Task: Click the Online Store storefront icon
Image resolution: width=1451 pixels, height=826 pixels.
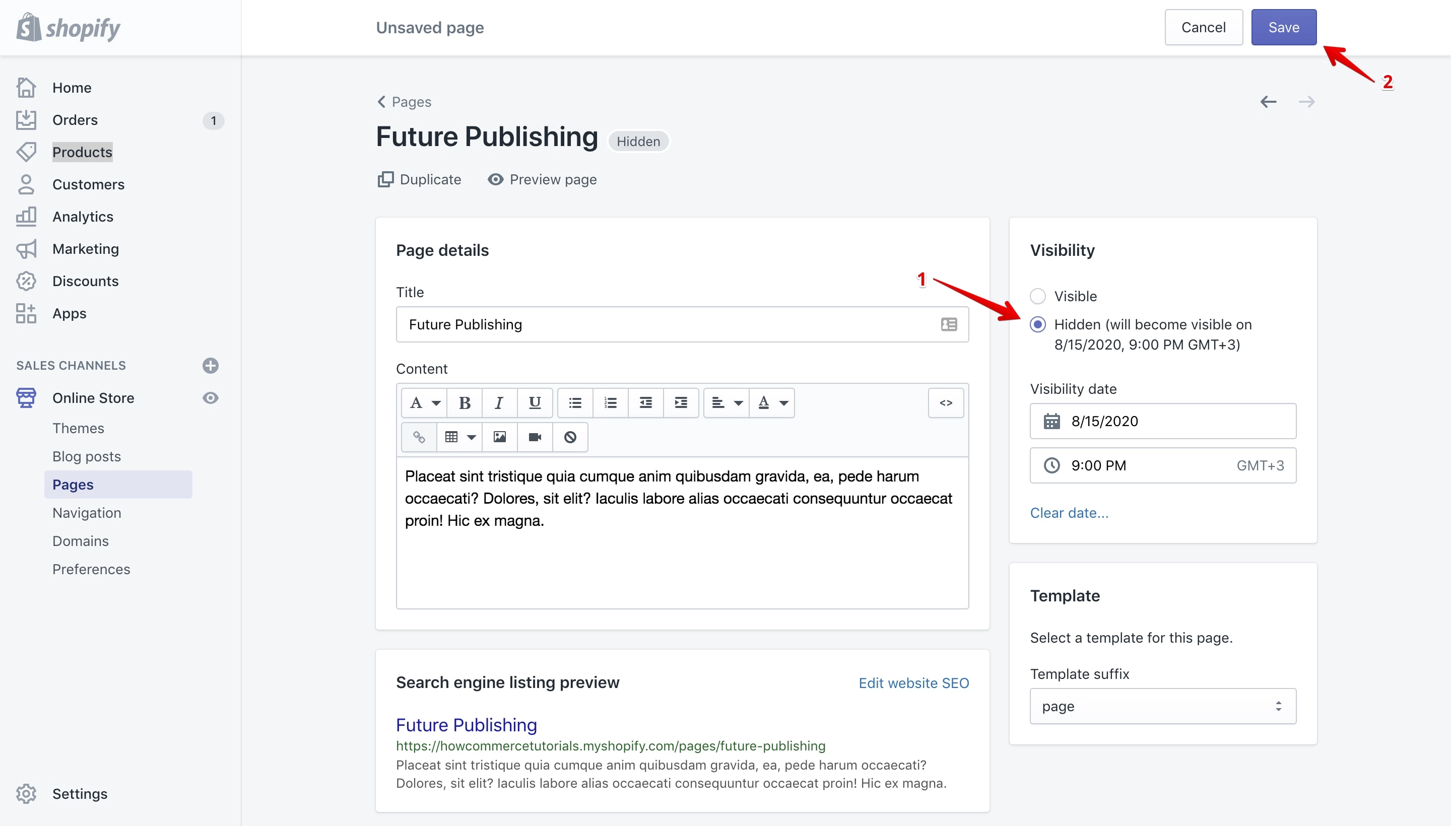Action: [x=26, y=398]
